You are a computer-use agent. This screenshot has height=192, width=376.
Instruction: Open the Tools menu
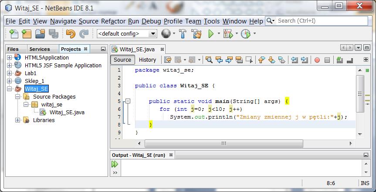coord(212,21)
